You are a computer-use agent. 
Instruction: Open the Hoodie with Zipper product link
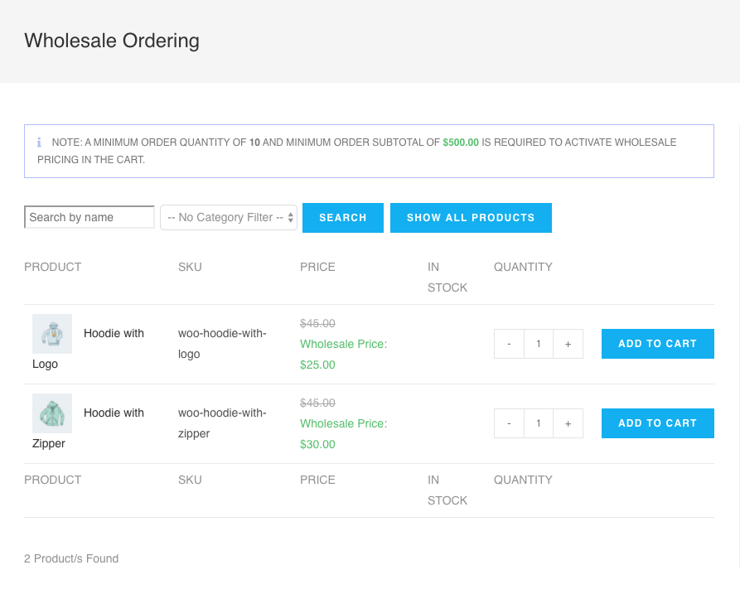[114, 413]
